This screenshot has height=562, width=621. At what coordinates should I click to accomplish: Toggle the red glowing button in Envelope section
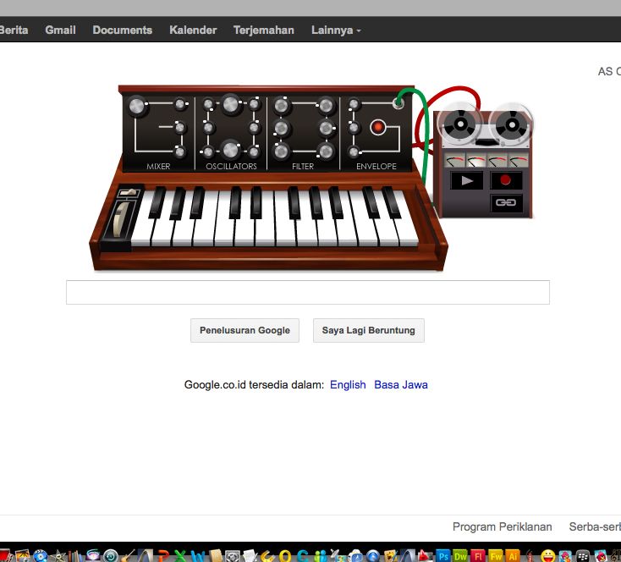coord(377,127)
